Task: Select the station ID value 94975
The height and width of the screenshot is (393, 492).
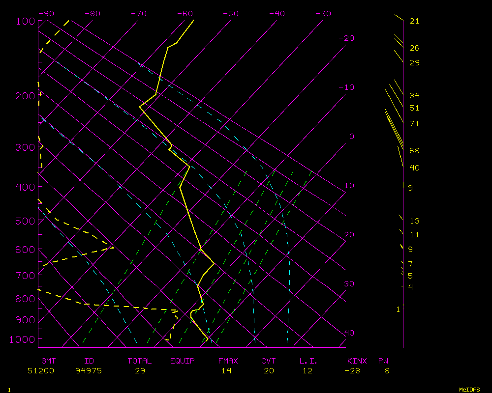Action: pyautogui.click(x=89, y=371)
